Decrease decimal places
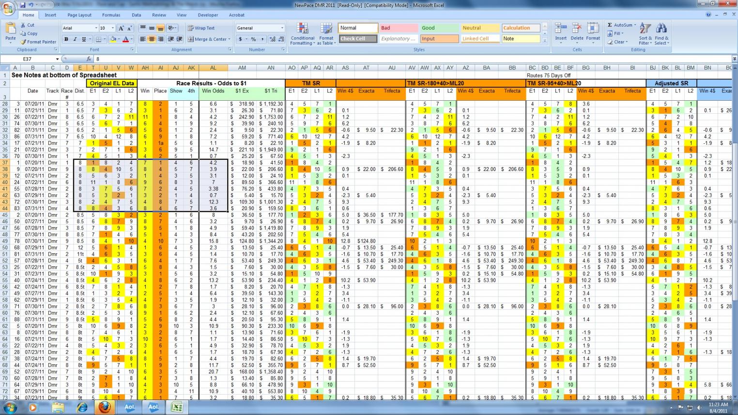 [280, 39]
